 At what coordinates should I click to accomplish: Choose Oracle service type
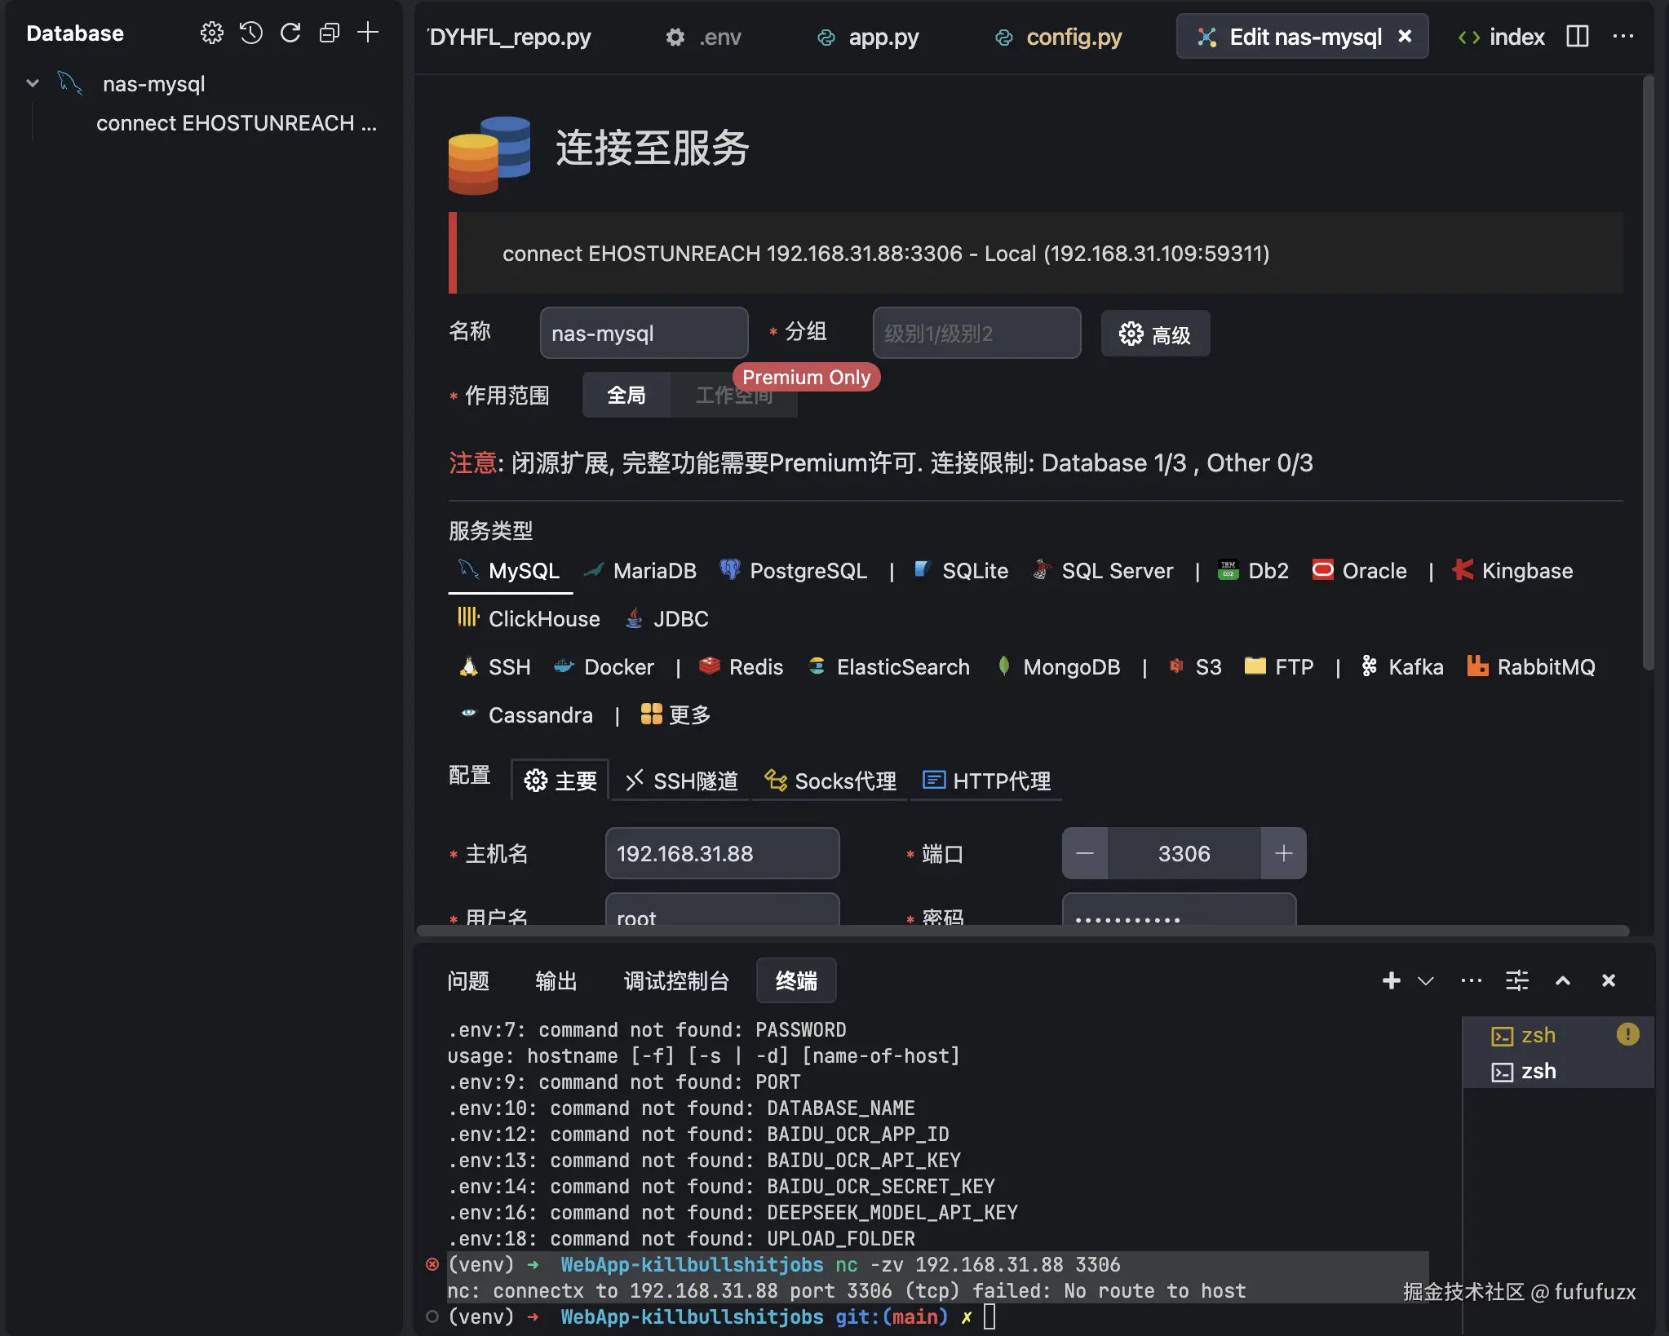[x=1360, y=571]
